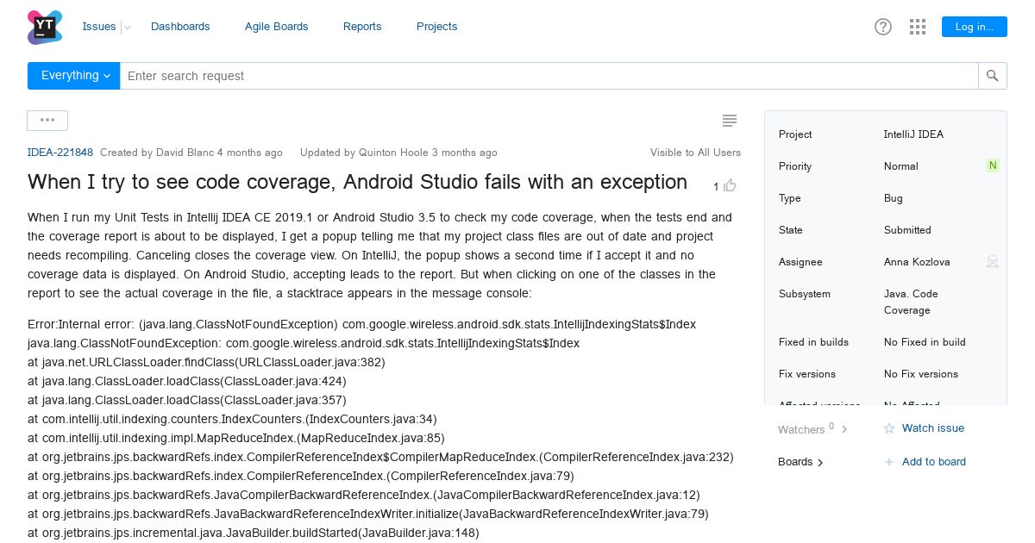Focus the Enter search request field
The height and width of the screenshot is (543, 1035).
[549, 76]
